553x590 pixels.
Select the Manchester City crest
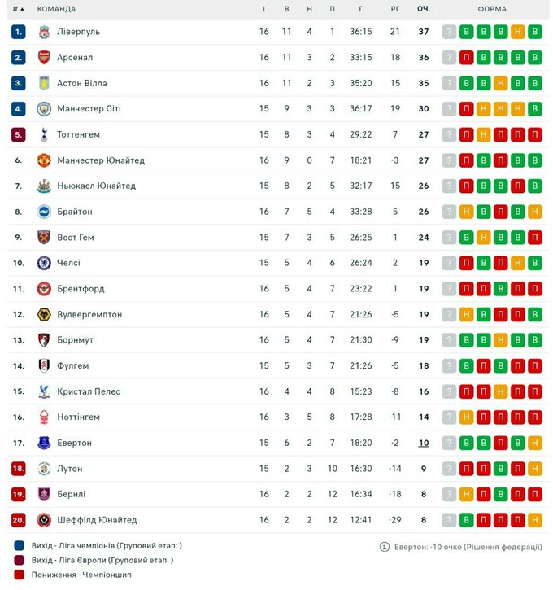tap(44, 109)
